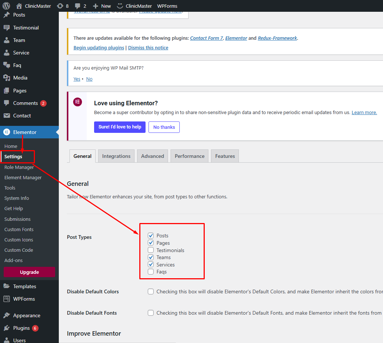Click Dismiss this notice link
Viewport: 383px width, 343px height.
point(148,48)
